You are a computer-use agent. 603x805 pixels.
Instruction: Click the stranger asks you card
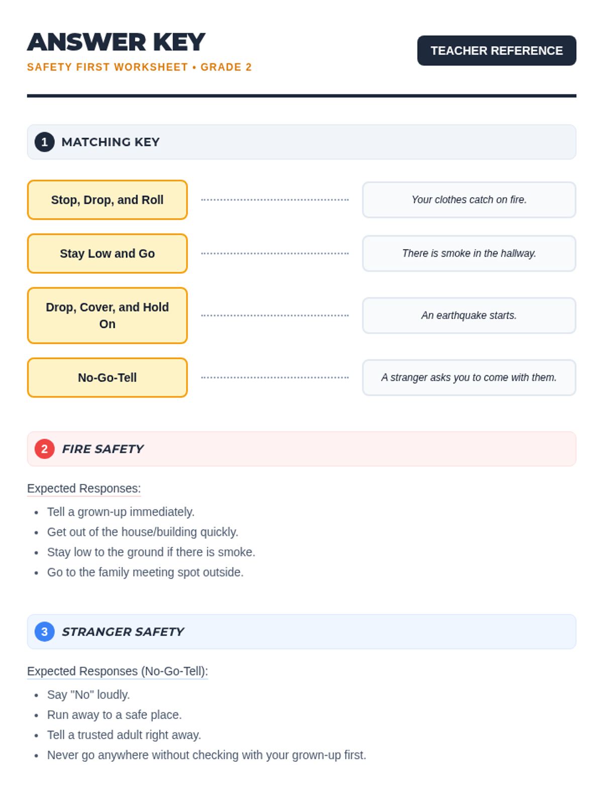click(469, 377)
